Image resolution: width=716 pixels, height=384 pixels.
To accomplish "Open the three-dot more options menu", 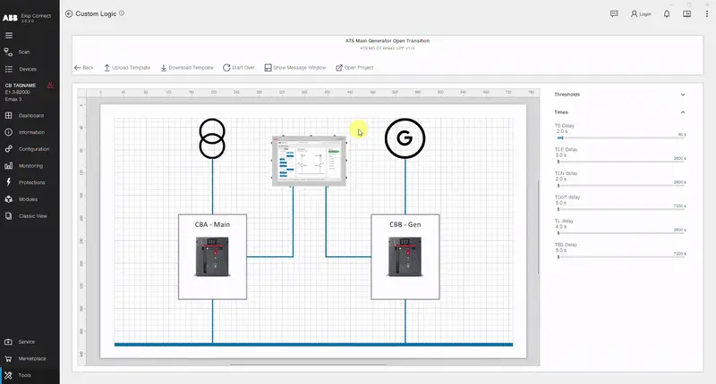I will click(x=706, y=14).
